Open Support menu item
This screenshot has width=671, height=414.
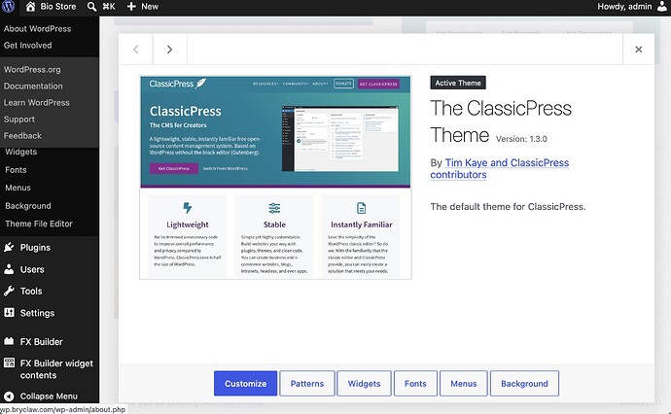(x=19, y=120)
